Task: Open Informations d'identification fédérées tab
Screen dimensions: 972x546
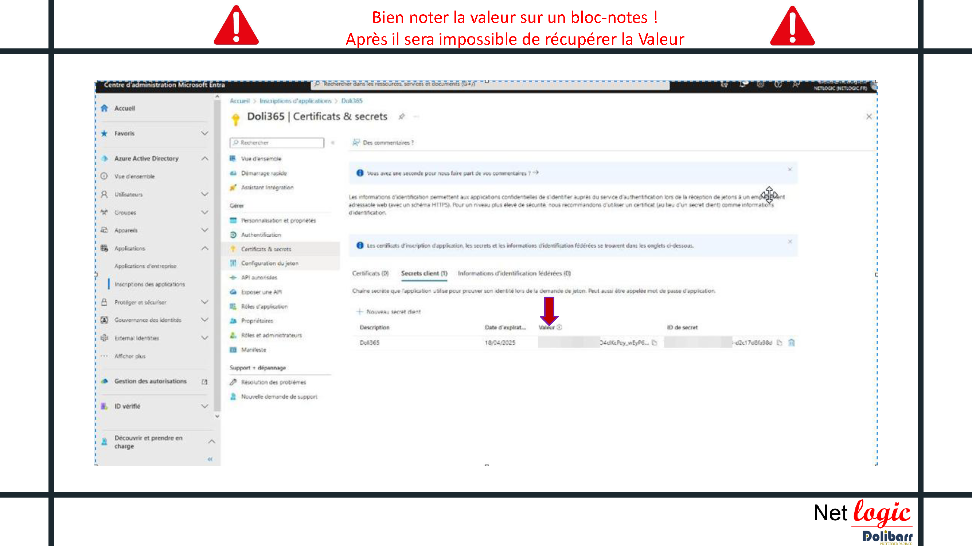Action: 514,273
